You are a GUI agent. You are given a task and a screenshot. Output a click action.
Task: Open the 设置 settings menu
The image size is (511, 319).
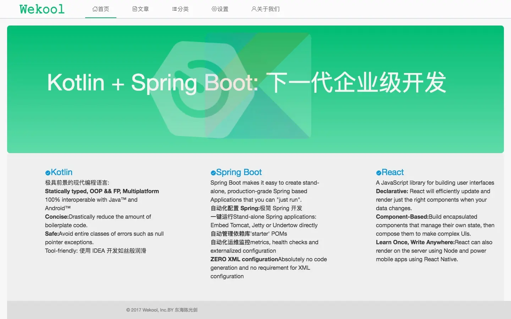(220, 9)
